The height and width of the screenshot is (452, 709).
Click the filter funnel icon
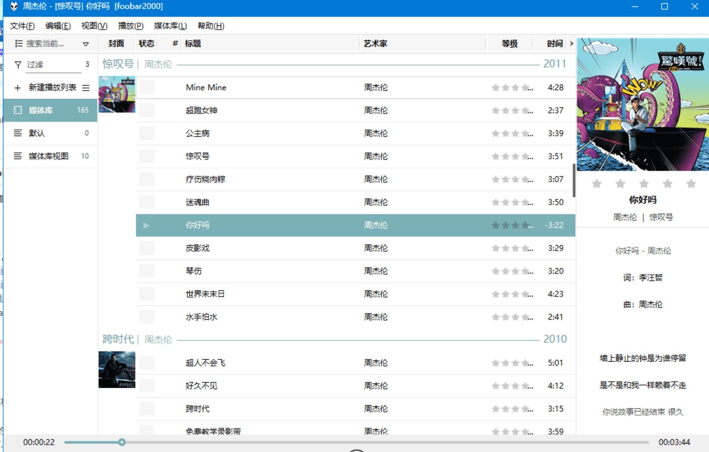pyautogui.click(x=18, y=65)
